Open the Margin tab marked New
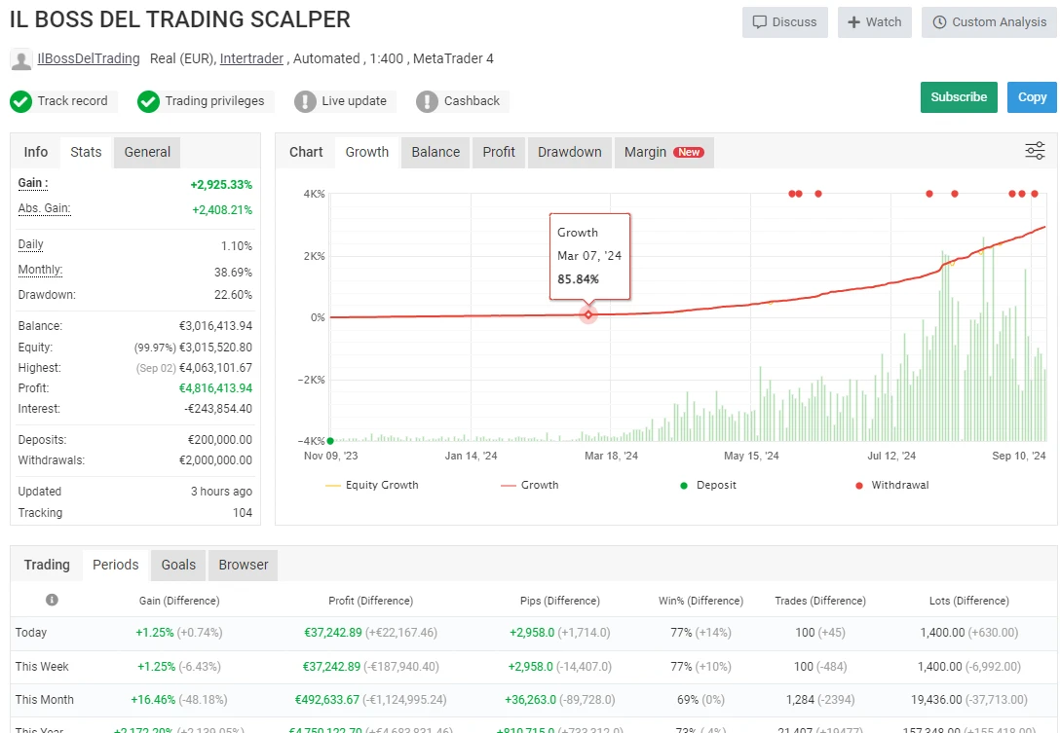Viewport: 1060px width, 733px height. tap(663, 152)
